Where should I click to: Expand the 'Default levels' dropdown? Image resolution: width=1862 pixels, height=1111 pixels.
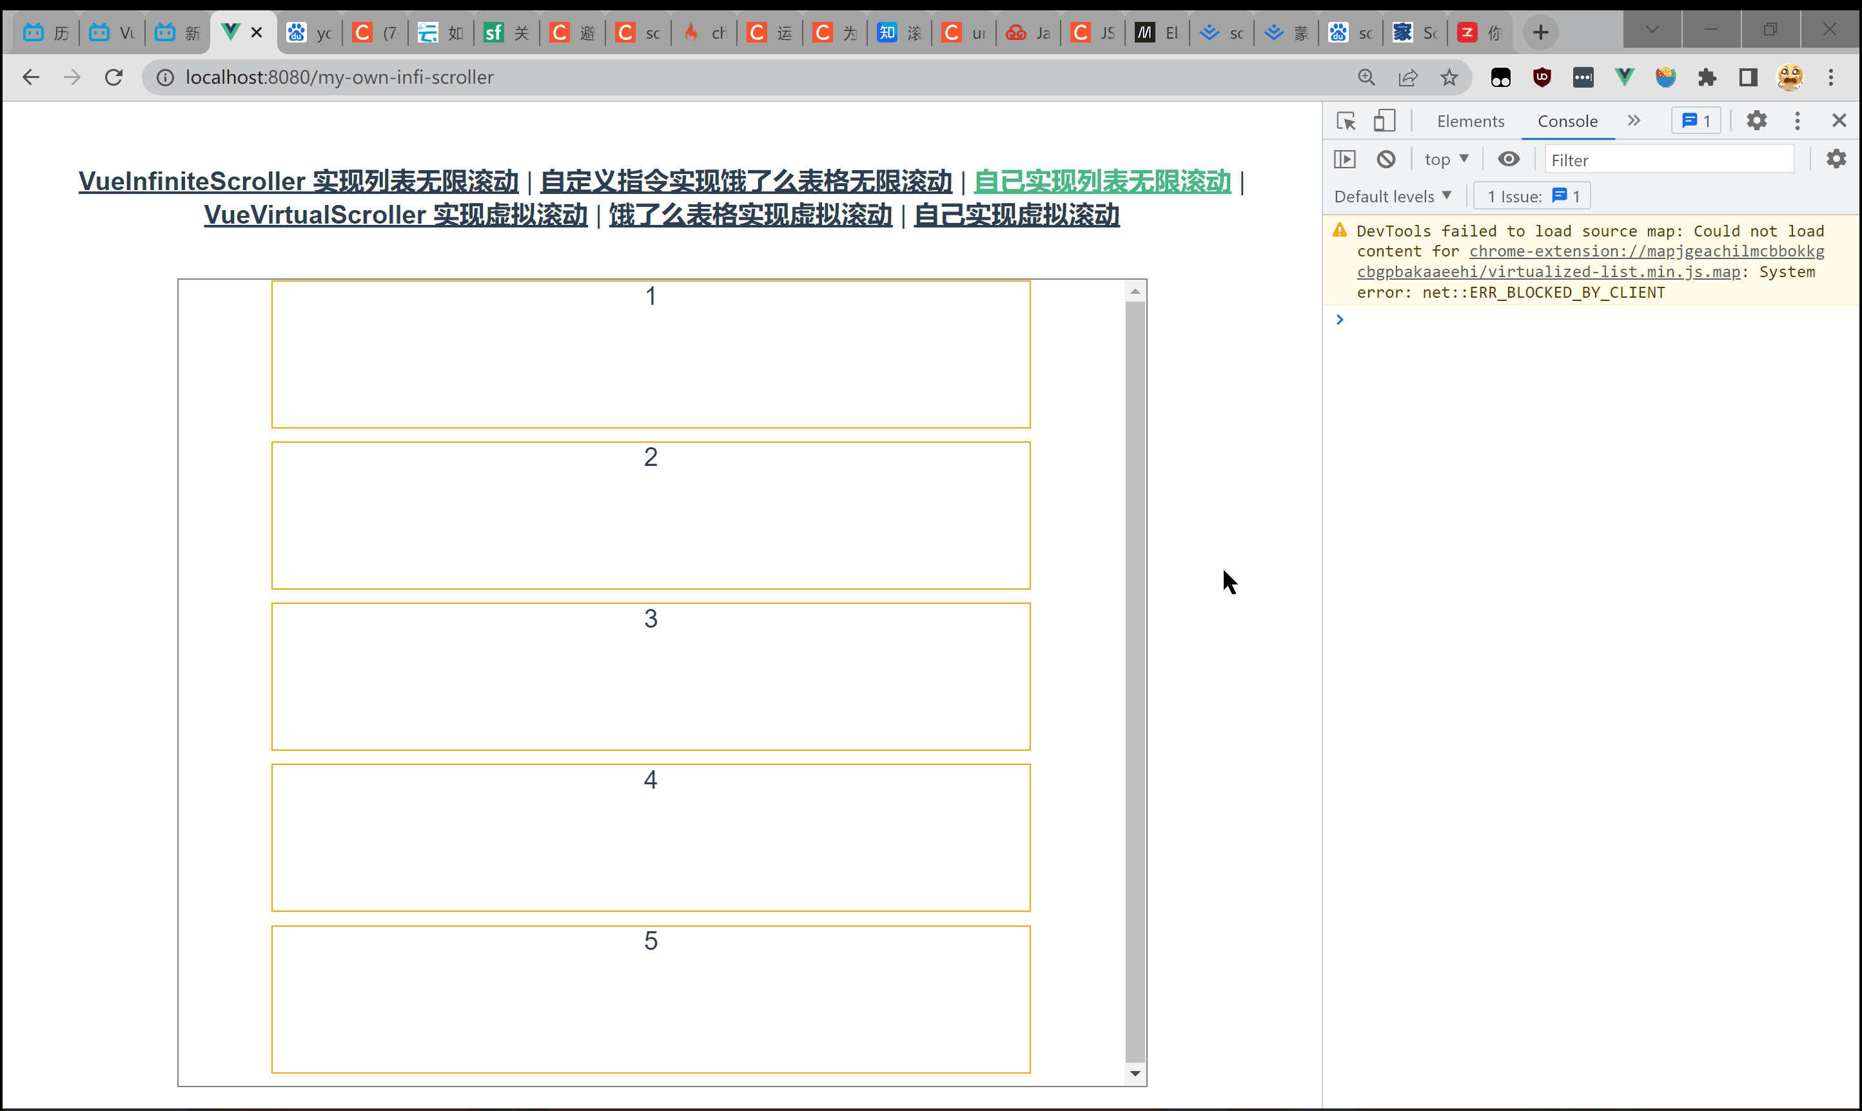tap(1393, 195)
